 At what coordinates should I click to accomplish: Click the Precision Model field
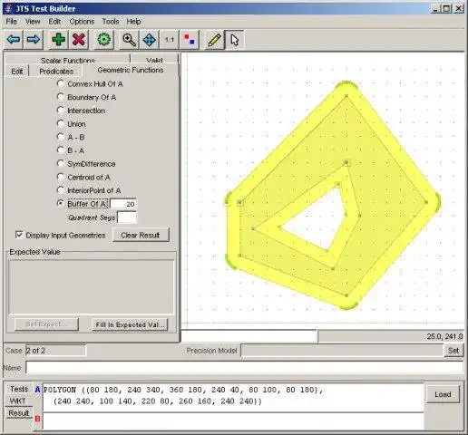[342, 351]
